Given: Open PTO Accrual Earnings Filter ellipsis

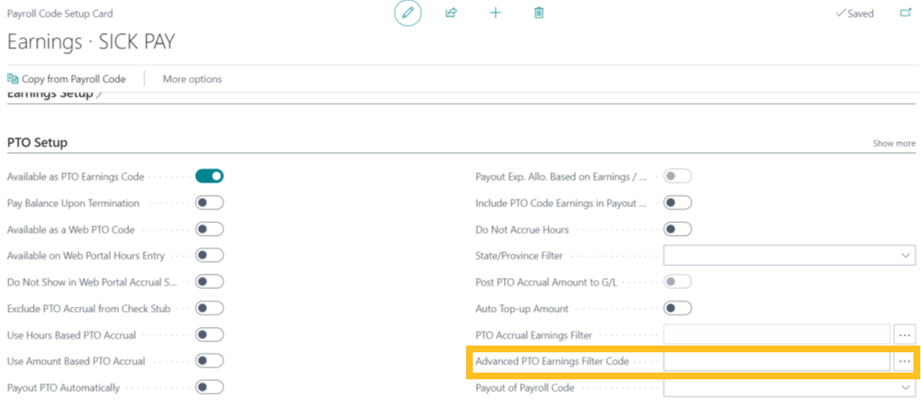Looking at the screenshot, I should point(904,335).
